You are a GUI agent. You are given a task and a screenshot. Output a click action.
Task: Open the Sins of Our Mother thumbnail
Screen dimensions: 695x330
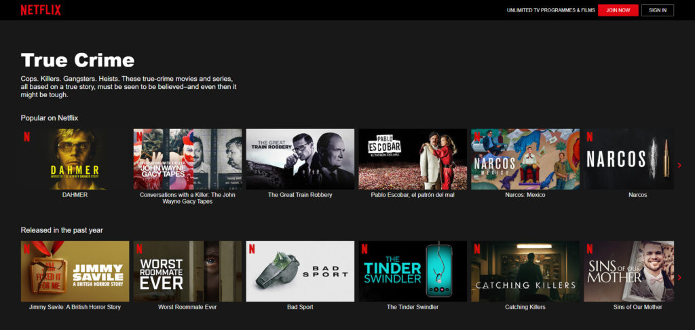click(x=629, y=272)
